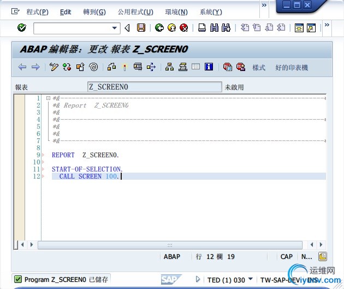Open the 程式(P) menu
The width and height of the screenshot is (344, 289).
tap(37, 12)
